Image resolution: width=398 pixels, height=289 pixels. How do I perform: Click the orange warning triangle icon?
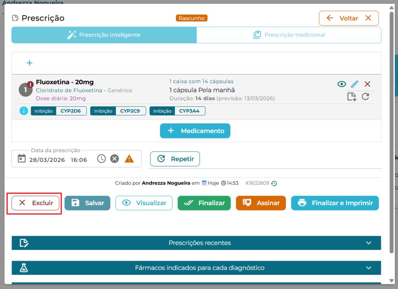(129, 159)
